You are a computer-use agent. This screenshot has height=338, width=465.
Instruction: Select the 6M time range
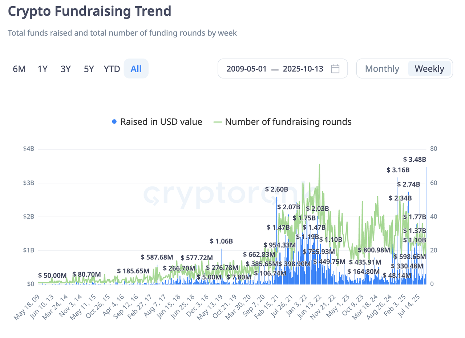point(19,69)
